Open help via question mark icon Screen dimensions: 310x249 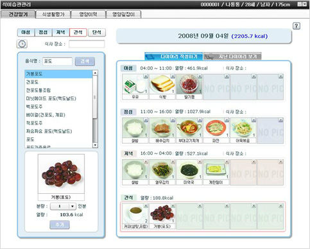tap(297, 26)
